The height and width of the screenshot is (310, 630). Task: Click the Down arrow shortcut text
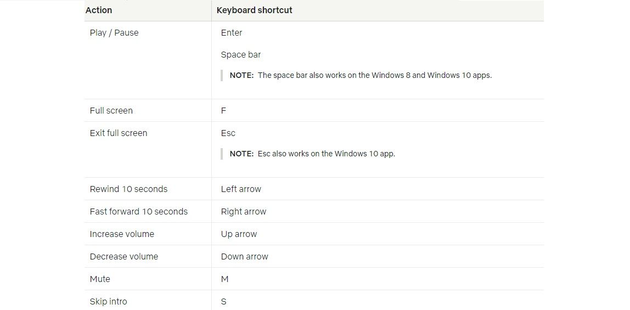pos(244,257)
